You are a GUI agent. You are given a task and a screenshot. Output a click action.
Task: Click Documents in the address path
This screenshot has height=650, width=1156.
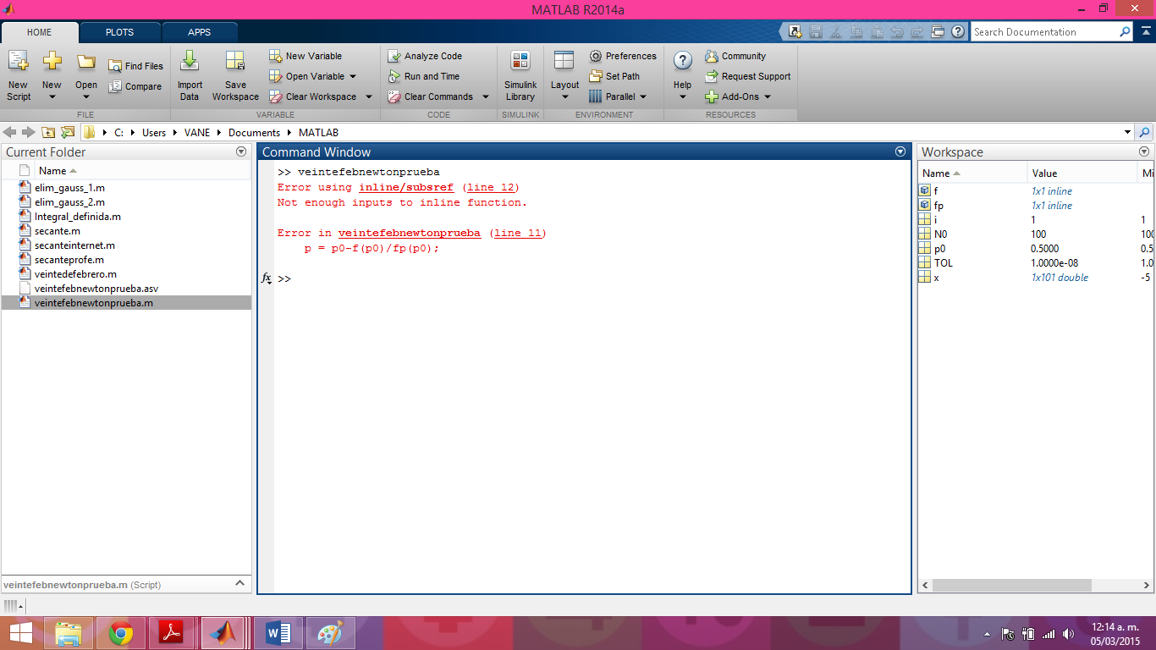[x=254, y=133]
